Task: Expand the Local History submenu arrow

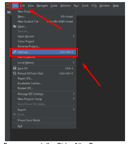Action: click(x=74, y=63)
